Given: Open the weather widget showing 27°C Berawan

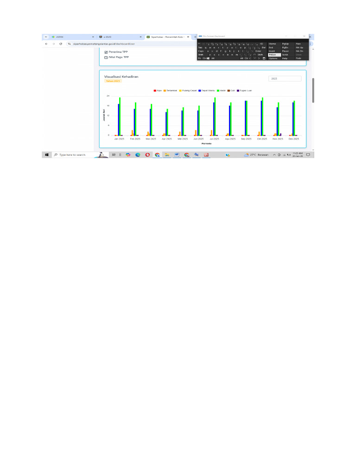Looking at the screenshot, I should click(x=256, y=155).
